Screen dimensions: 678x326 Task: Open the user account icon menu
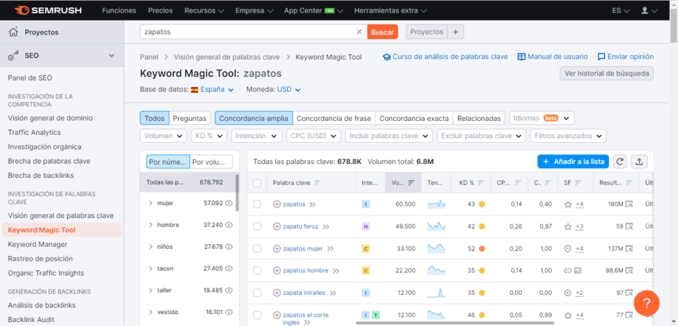(x=649, y=11)
